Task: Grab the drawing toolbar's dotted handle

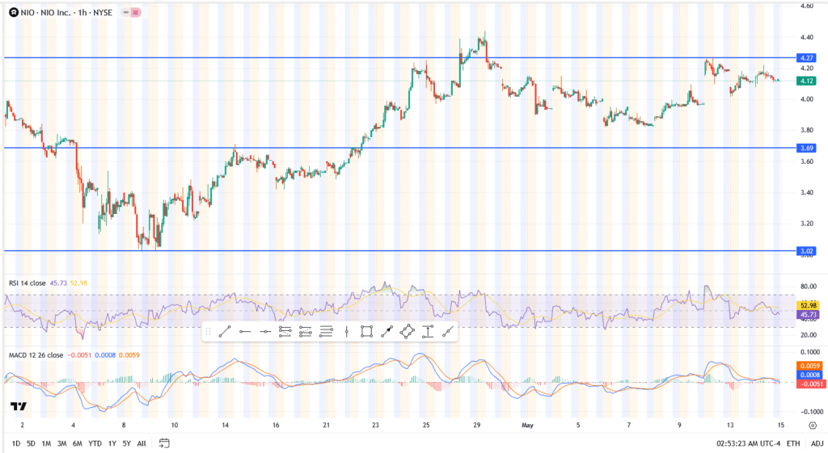Action: tap(208, 332)
